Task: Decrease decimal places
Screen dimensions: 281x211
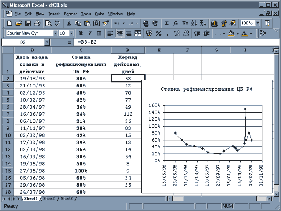Action: click(x=186, y=33)
